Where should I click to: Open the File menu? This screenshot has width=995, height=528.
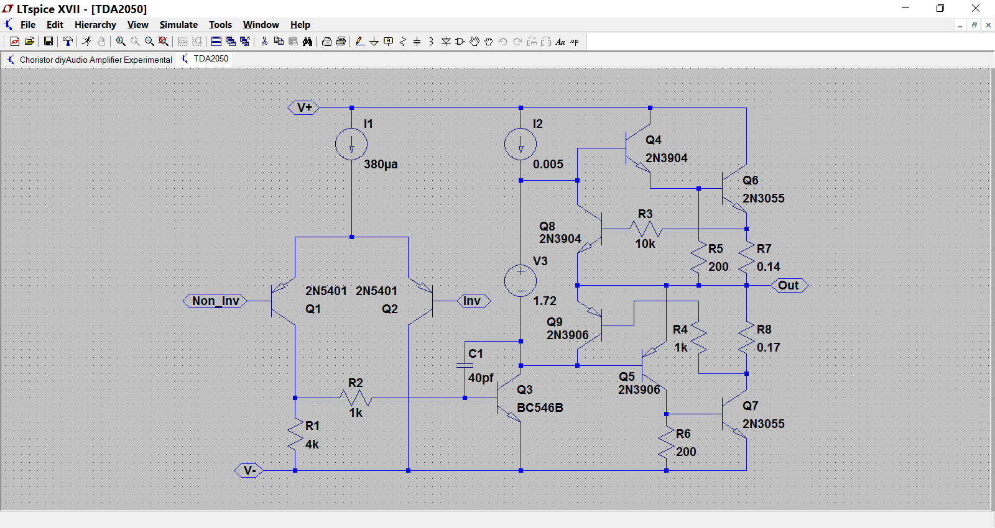[x=28, y=25]
